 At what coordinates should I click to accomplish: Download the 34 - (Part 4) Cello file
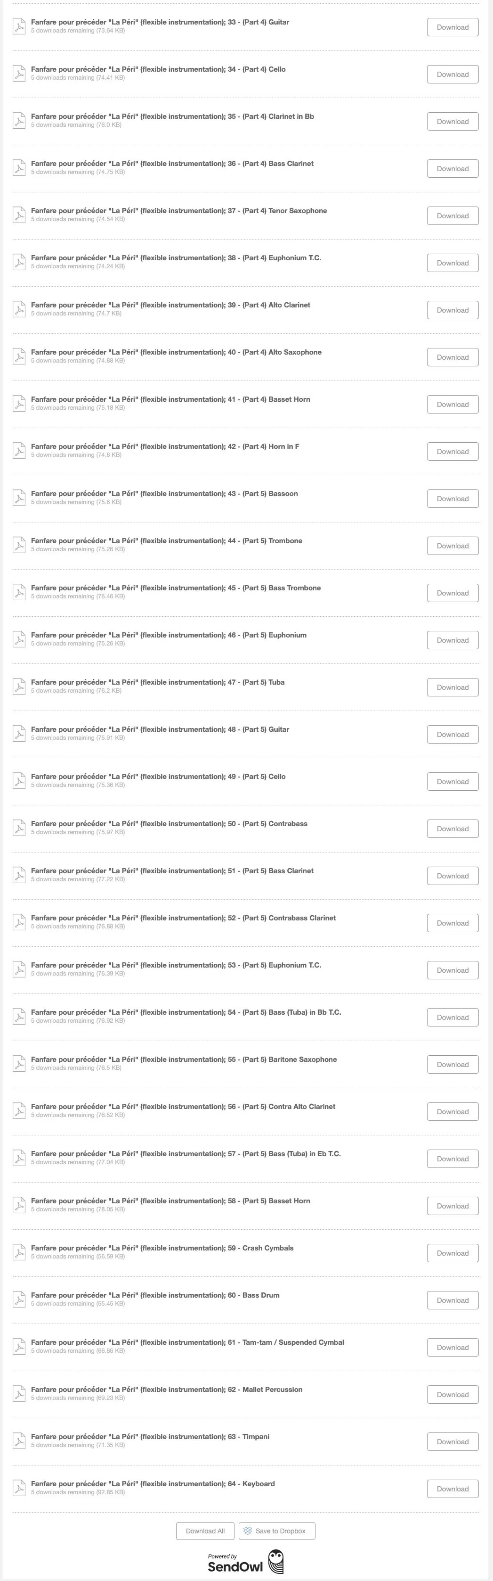tap(453, 74)
